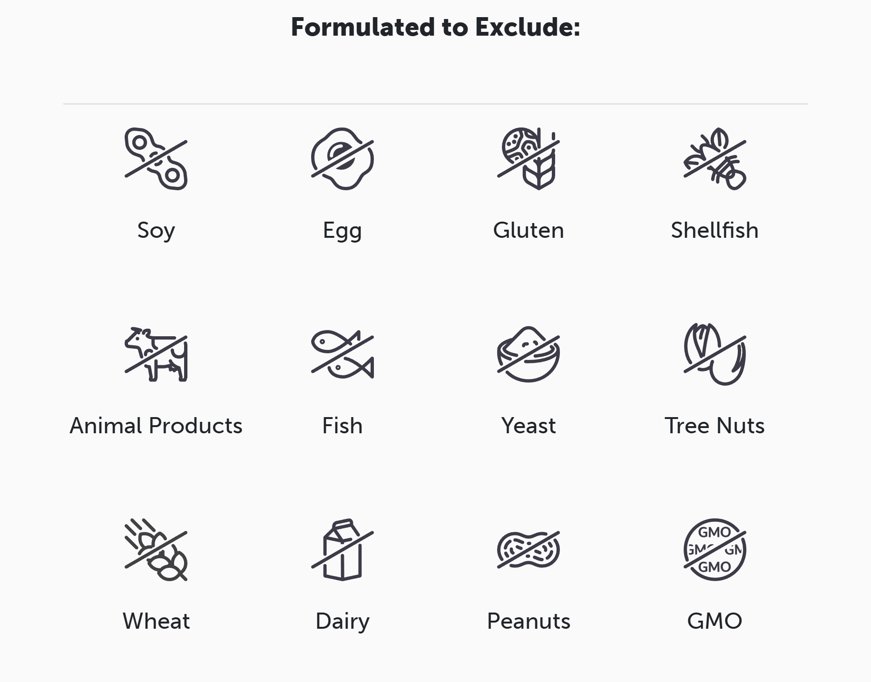The width and height of the screenshot is (871, 682).
Task: Click the crossed-out wheat stalk icon
Action: point(156,550)
